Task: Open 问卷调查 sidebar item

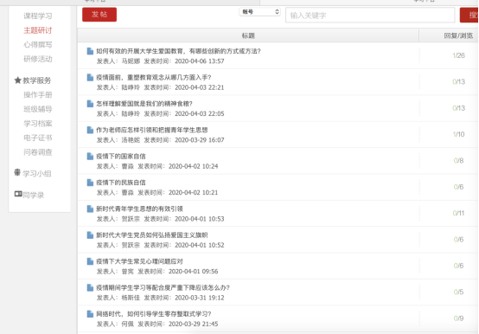Action: (x=38, y=152)
